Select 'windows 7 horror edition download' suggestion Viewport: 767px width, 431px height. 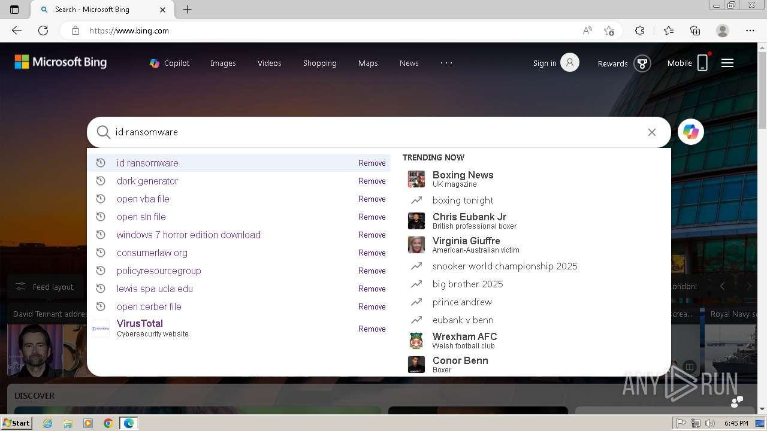[239, 235]
